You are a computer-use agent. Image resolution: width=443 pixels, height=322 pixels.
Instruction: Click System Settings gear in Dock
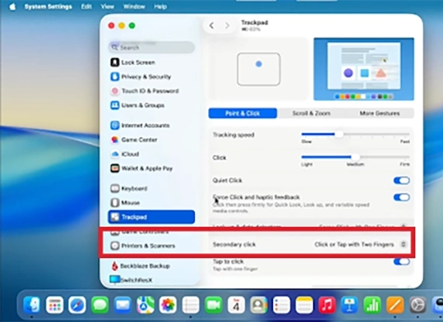(418, 305)
